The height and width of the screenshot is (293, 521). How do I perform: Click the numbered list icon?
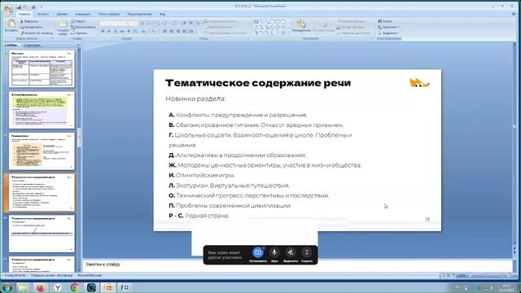click(174, 24)
